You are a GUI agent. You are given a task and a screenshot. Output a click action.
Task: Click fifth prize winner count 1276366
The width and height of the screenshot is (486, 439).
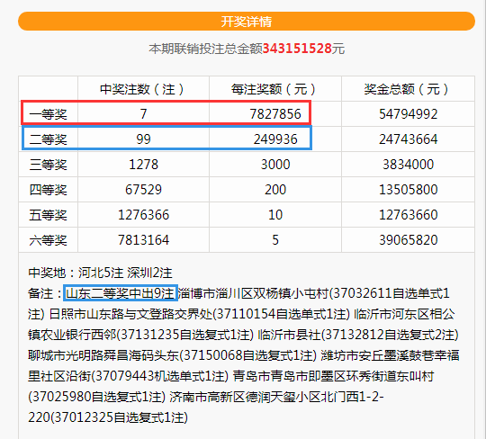(x=143, y=215)
